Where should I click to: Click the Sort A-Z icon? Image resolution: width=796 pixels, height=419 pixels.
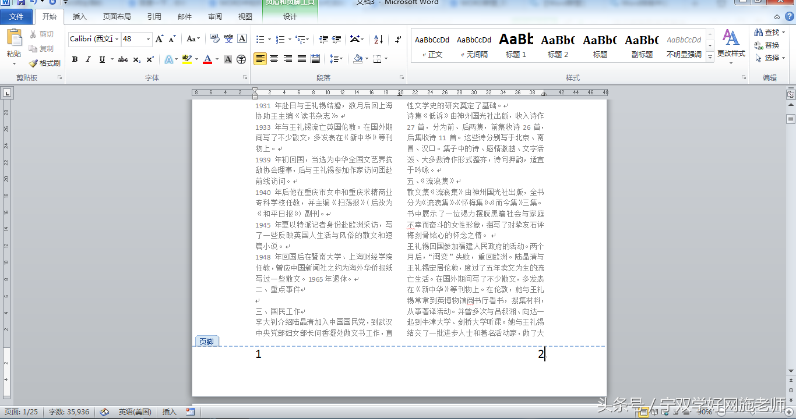378,40
